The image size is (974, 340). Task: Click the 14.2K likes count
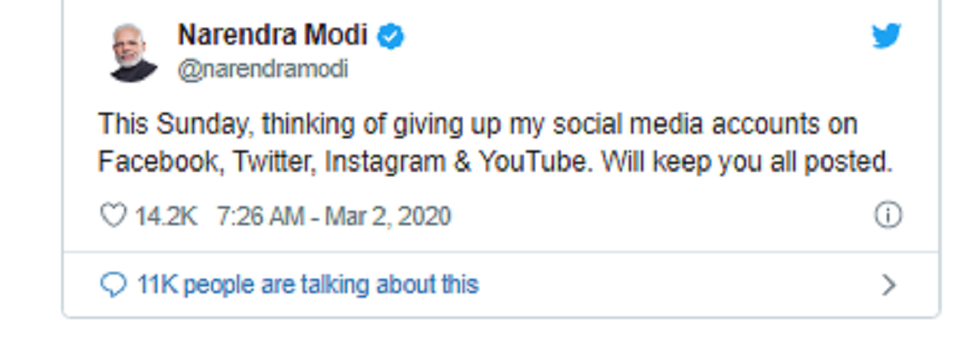point(166,217)
